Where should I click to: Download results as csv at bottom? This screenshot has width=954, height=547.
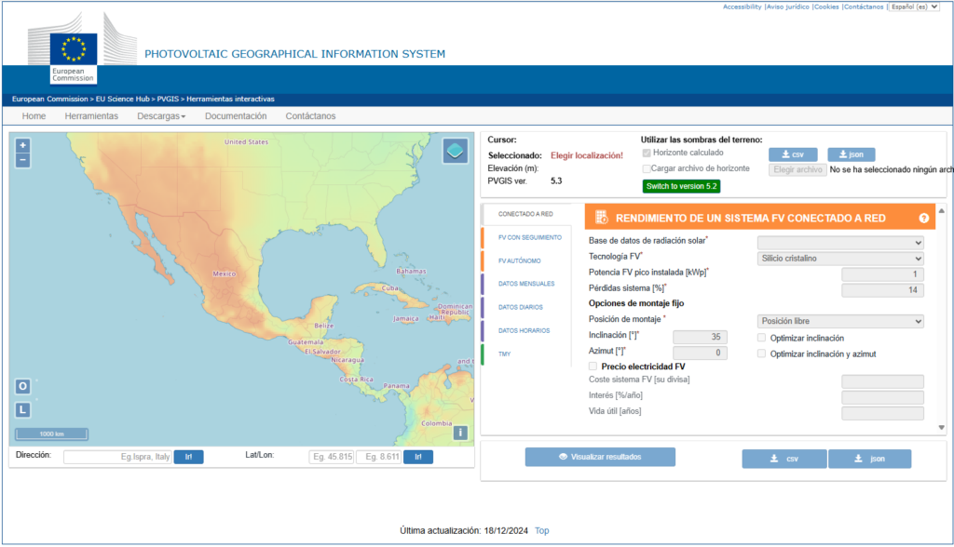(x=784, y=459)
